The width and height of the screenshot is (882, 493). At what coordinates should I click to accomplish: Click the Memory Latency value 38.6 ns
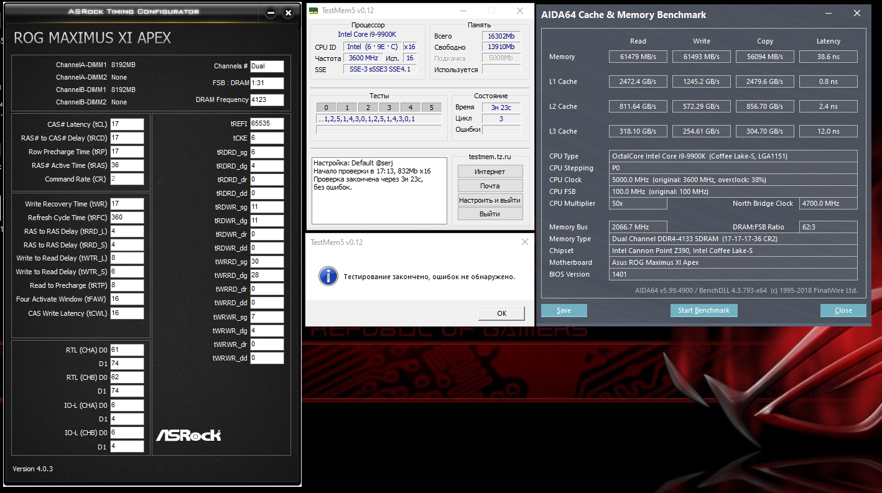829,57
